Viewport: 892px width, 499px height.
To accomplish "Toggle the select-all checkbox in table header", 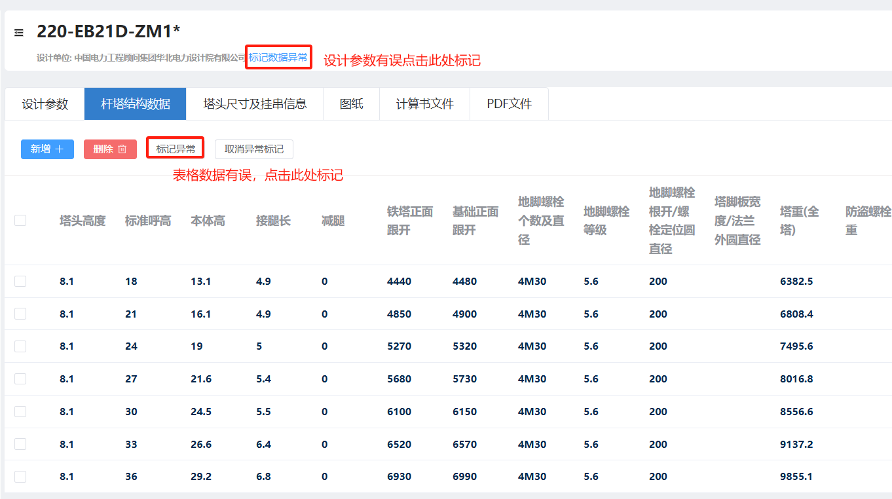I will pyautogui.click(x=20, y=221).
